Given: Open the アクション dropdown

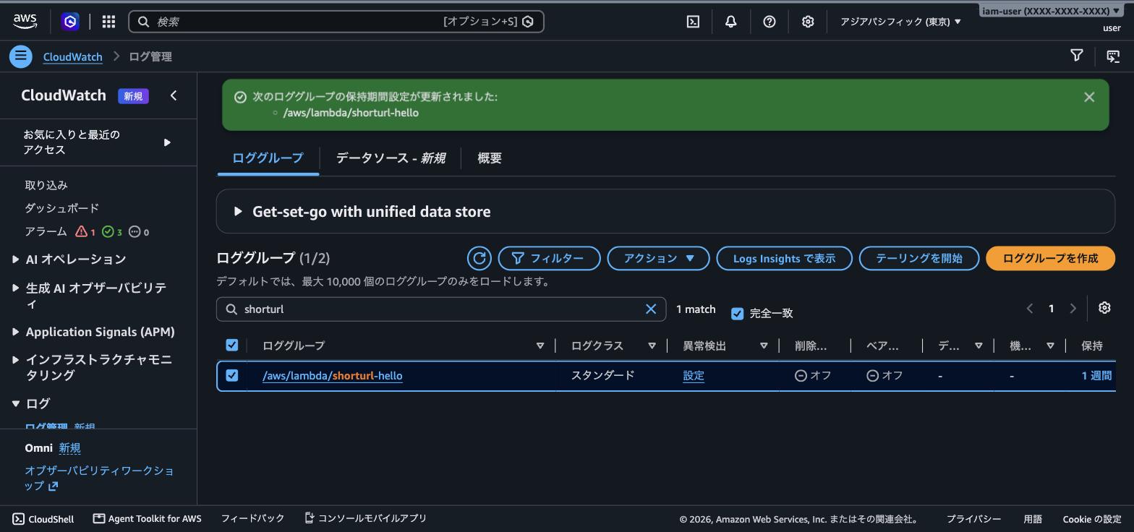Looking at the screenshot, I should [x=658, y=258].
